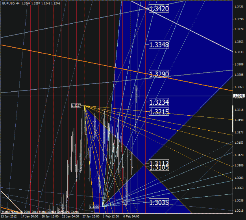Click 1.3378 on the price axis
246x220 pixels.
239,30
